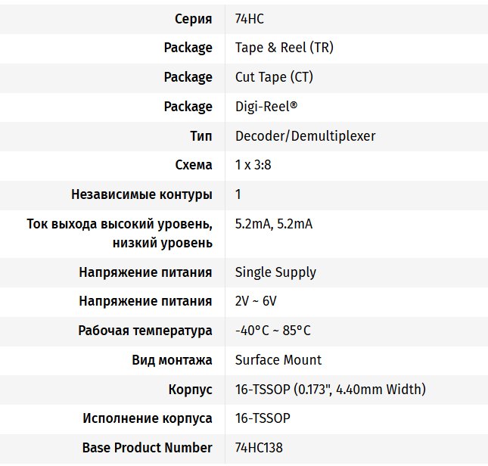The image size is (488, 466).
Task: Click the Независимые контуры label
Action: pos(141,194)
